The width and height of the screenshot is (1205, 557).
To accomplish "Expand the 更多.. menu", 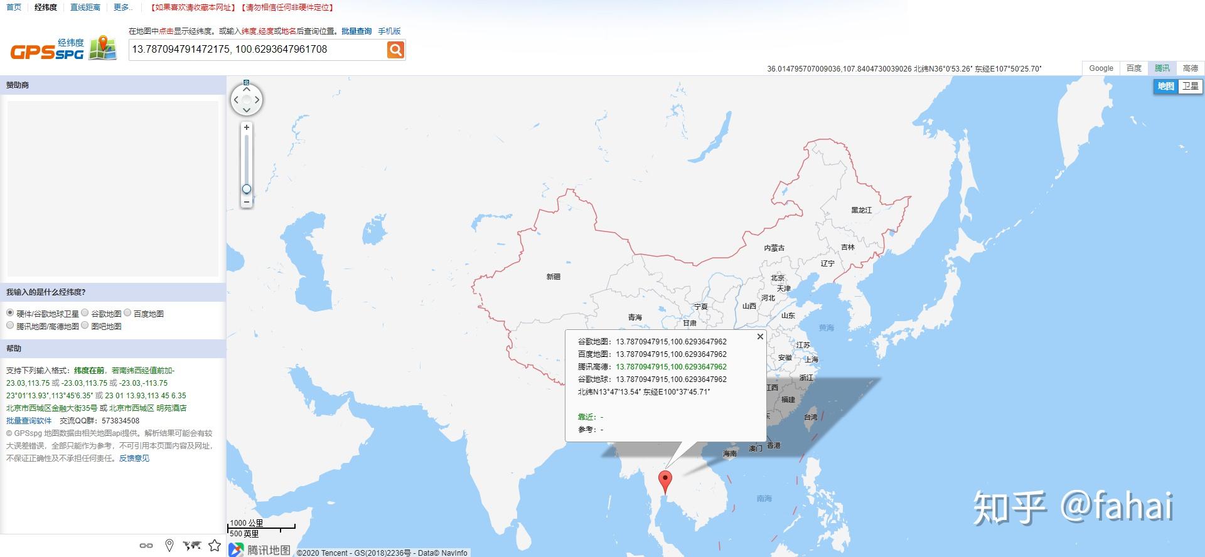I will click(x=123, y=8).
